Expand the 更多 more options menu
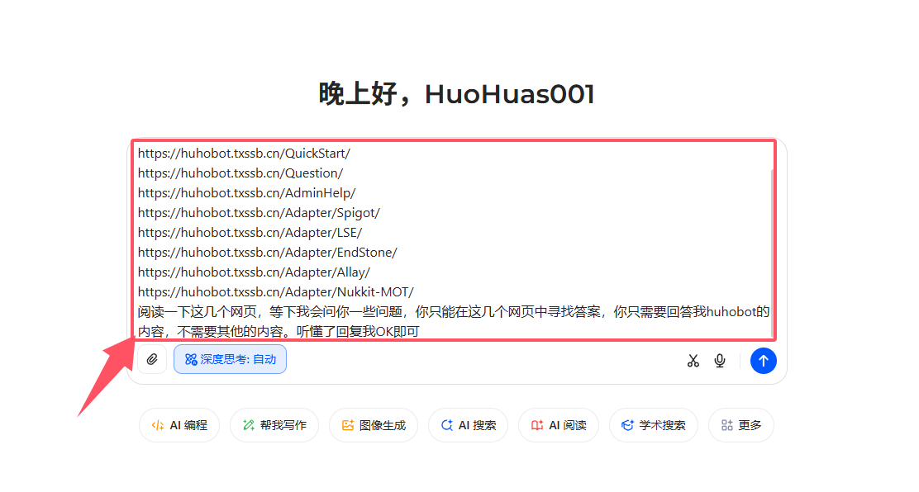 pyautogui.click(x=741, y=425)
